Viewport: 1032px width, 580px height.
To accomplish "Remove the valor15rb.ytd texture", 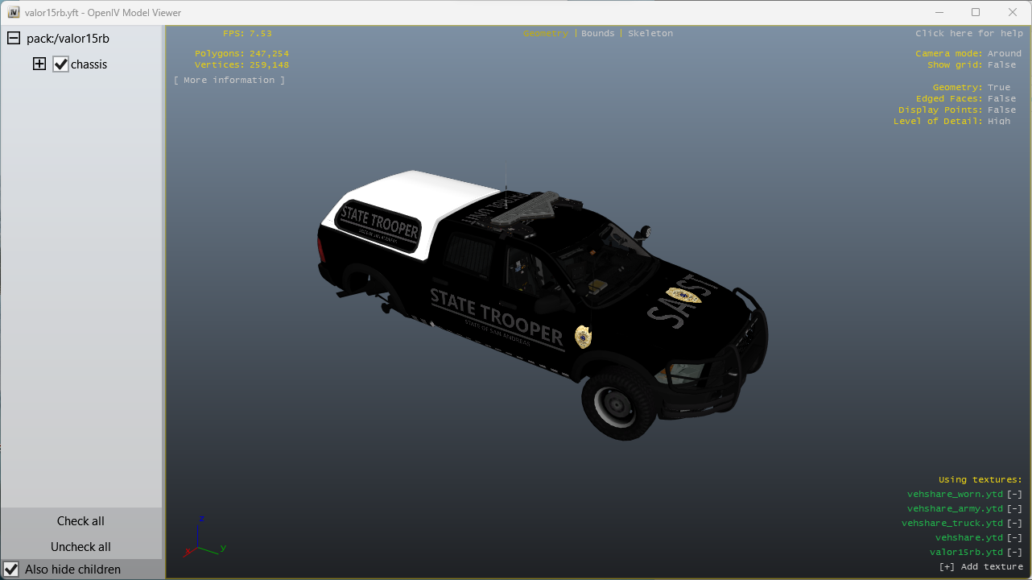I will pyautogui.click(x=1014, y=553).
